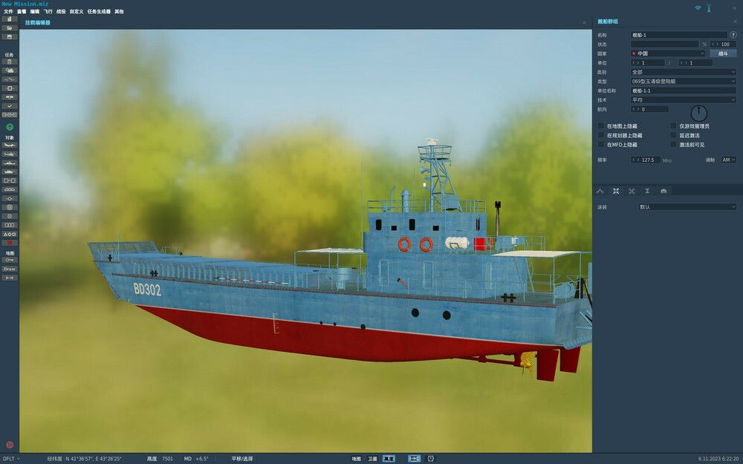Select the trigger zone circle tool
The image size is (743, 464).
click(x=10, y=207)
